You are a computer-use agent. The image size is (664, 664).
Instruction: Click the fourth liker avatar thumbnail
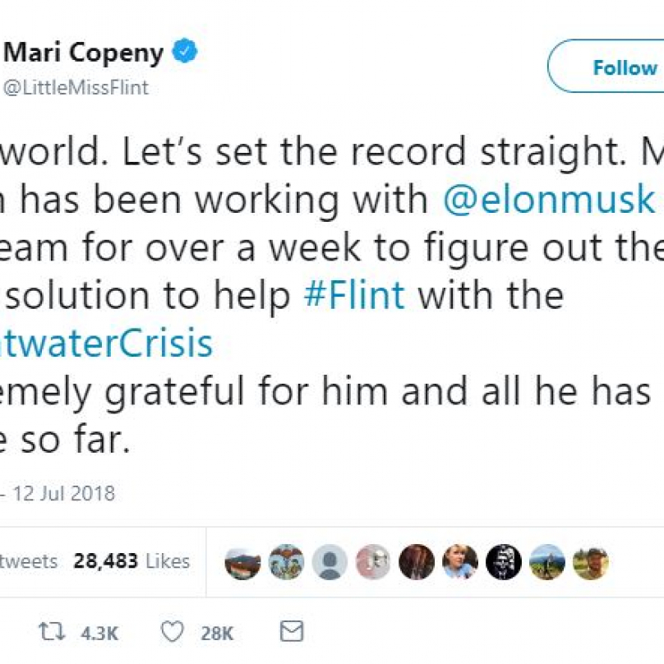[373, 562]
